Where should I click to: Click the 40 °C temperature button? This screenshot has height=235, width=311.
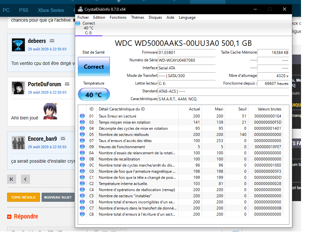pyautogui.click(x=94, y=95)
